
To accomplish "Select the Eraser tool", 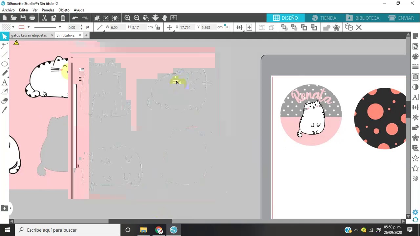I will click(x=5, y=101).
